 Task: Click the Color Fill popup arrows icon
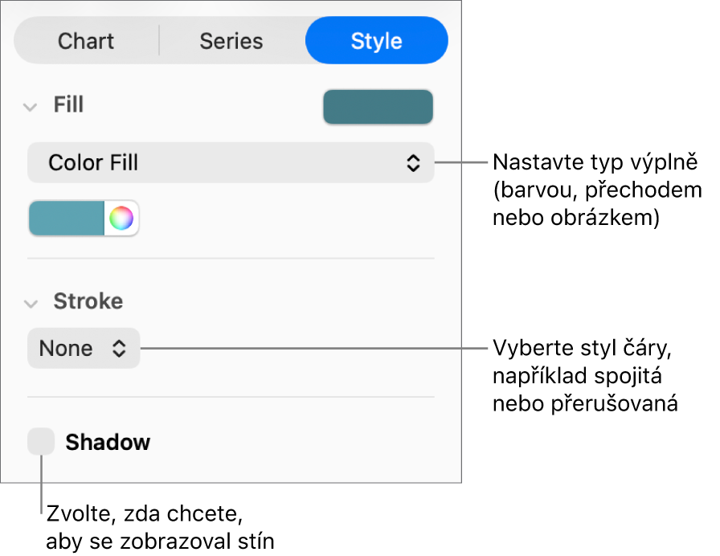413,162
